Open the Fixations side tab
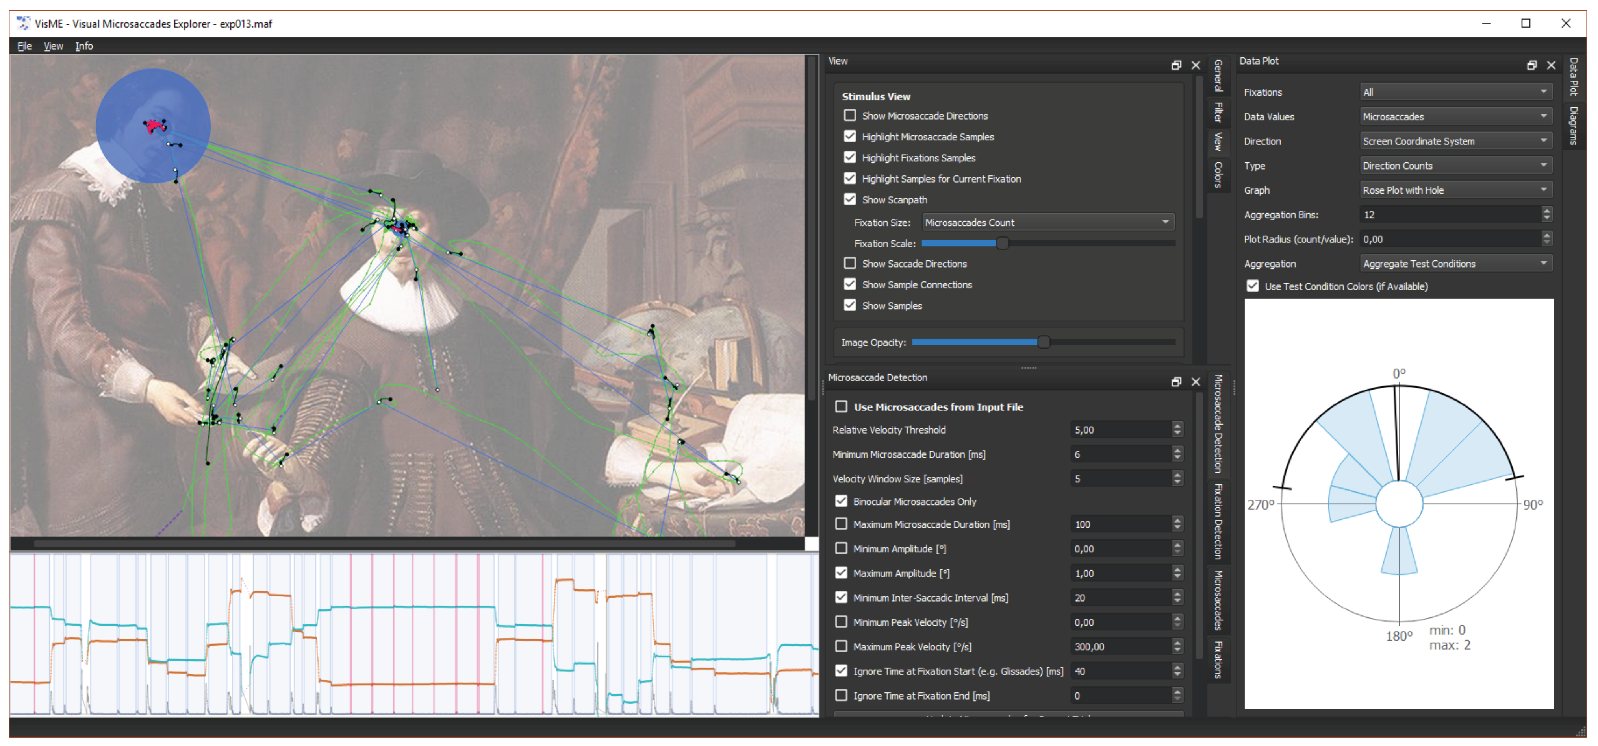The width and height of the screenshot is (1598, 746). click(x=1218, y=660)
